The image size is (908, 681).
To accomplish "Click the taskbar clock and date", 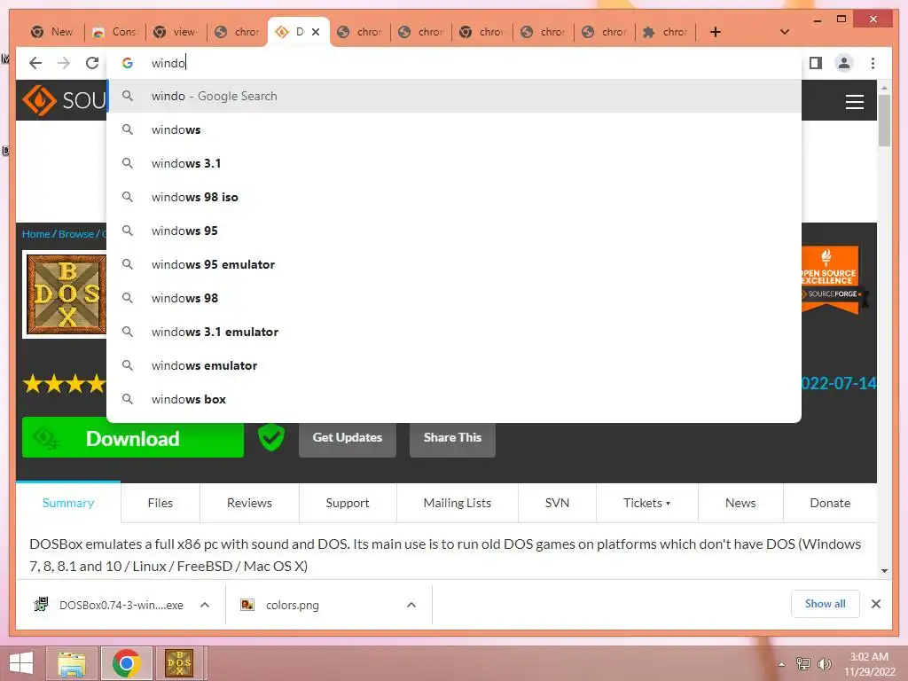I will (869, 664).
